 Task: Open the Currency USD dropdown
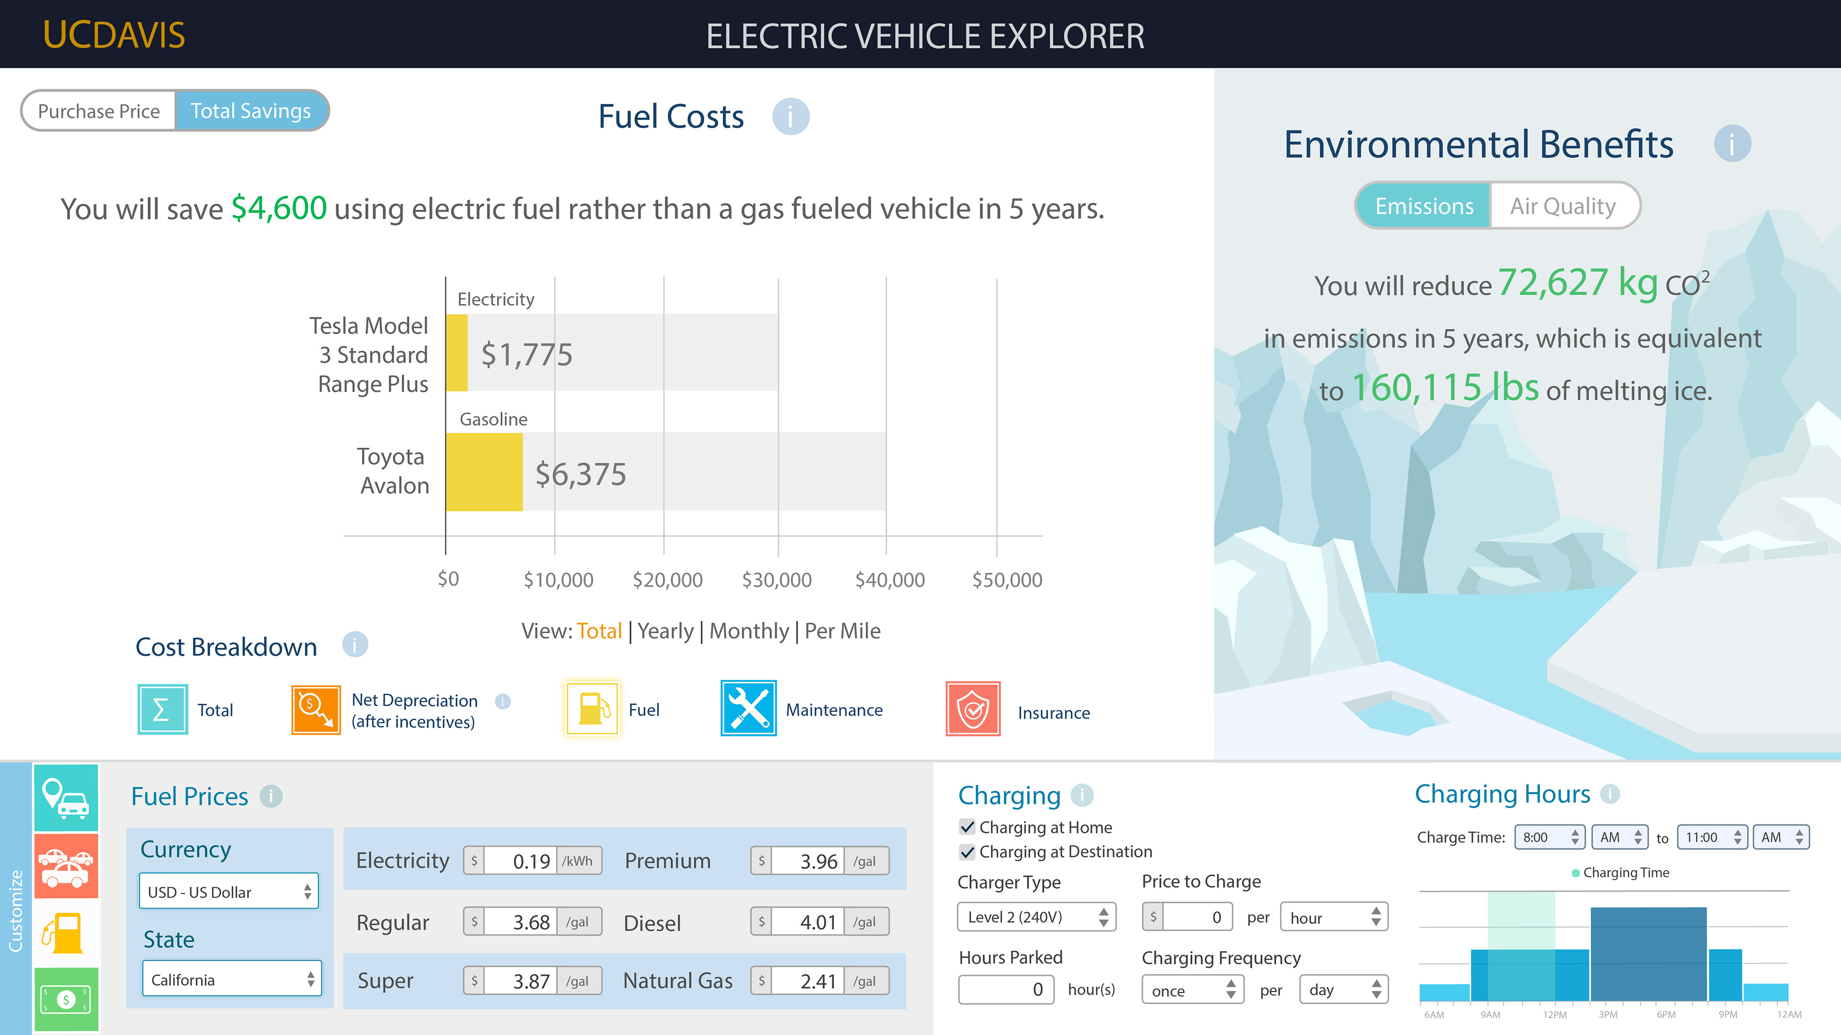tap(229, 891)
